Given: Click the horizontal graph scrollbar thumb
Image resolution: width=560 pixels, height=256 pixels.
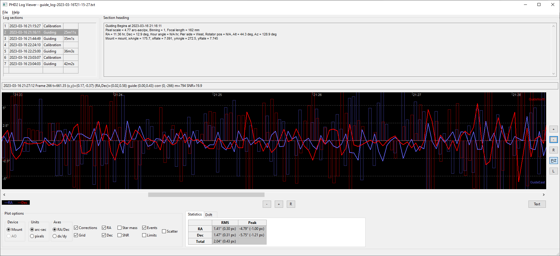Looking at the screenshot, I should (206, 195).
